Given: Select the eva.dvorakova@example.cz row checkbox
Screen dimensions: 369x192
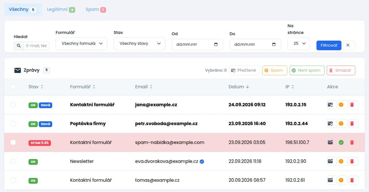Looking at the screenshot, I should pyautogui.click(x=13, y=161).
